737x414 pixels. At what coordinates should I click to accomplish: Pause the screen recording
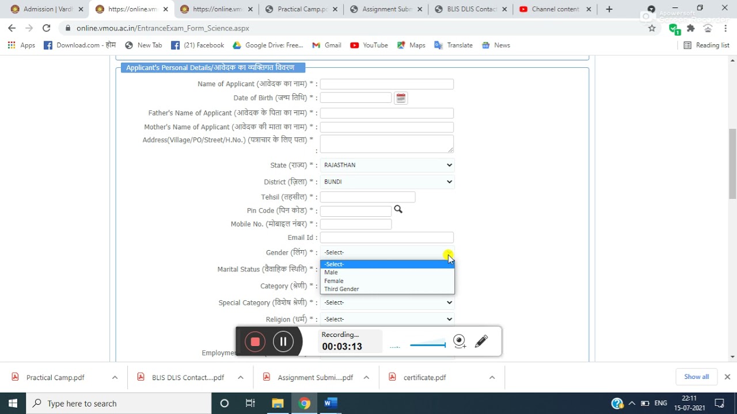coord(283,342)
